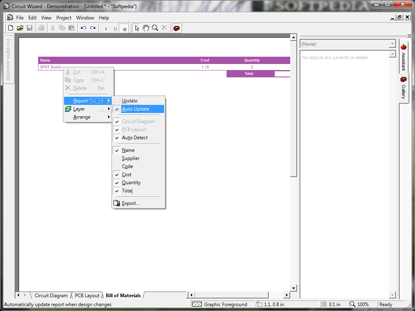This screenshot has height=311, width=415.
Task: Click the 100% zoom value in status bar
Action: tap(363, 305)
